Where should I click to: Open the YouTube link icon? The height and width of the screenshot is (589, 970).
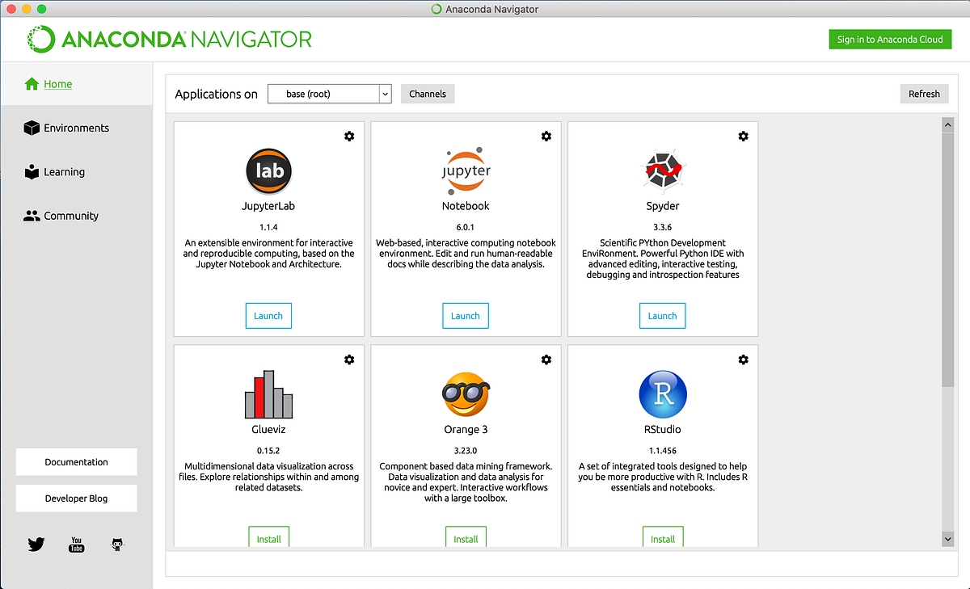click(77, 545)
